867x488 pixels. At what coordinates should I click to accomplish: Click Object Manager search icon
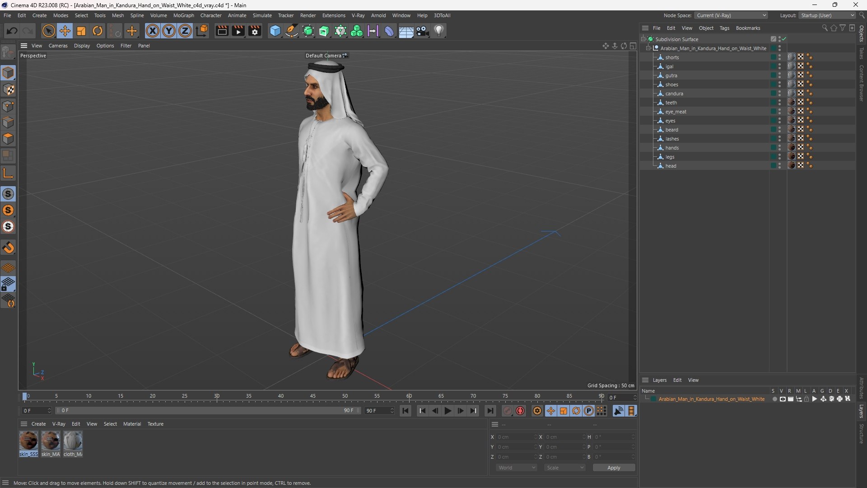click(x=825, y=28)
